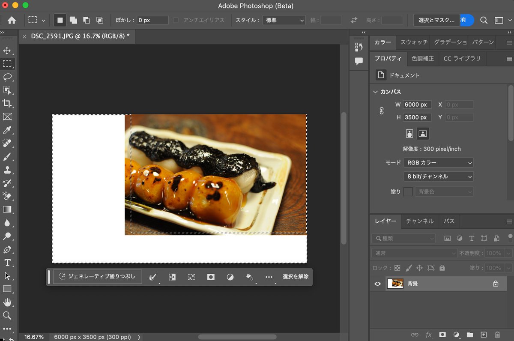Screen dimensions: 514x341
Task: Expand status bar document info arrow
Action: [x=139, y=337]
